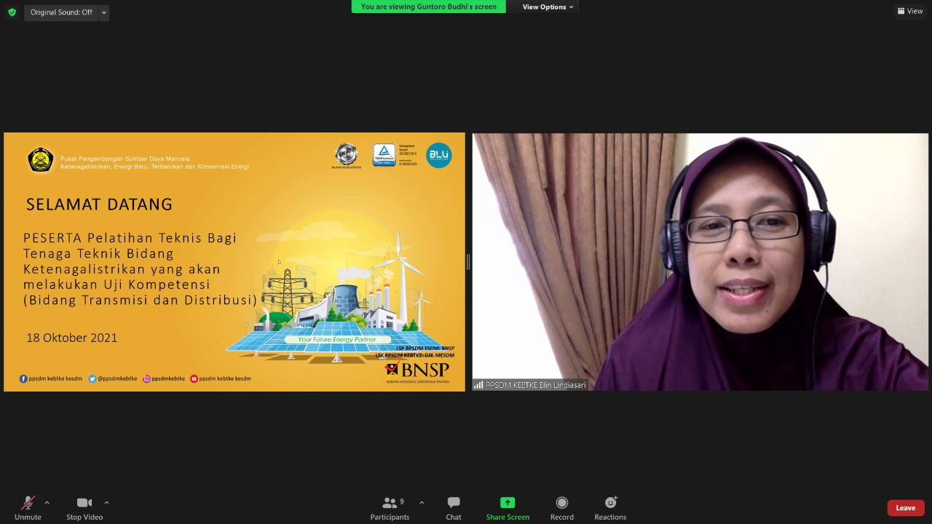Viewport: 932px width, 524px height.
Task: Start recording the meeting
Action: coord(561,507)
